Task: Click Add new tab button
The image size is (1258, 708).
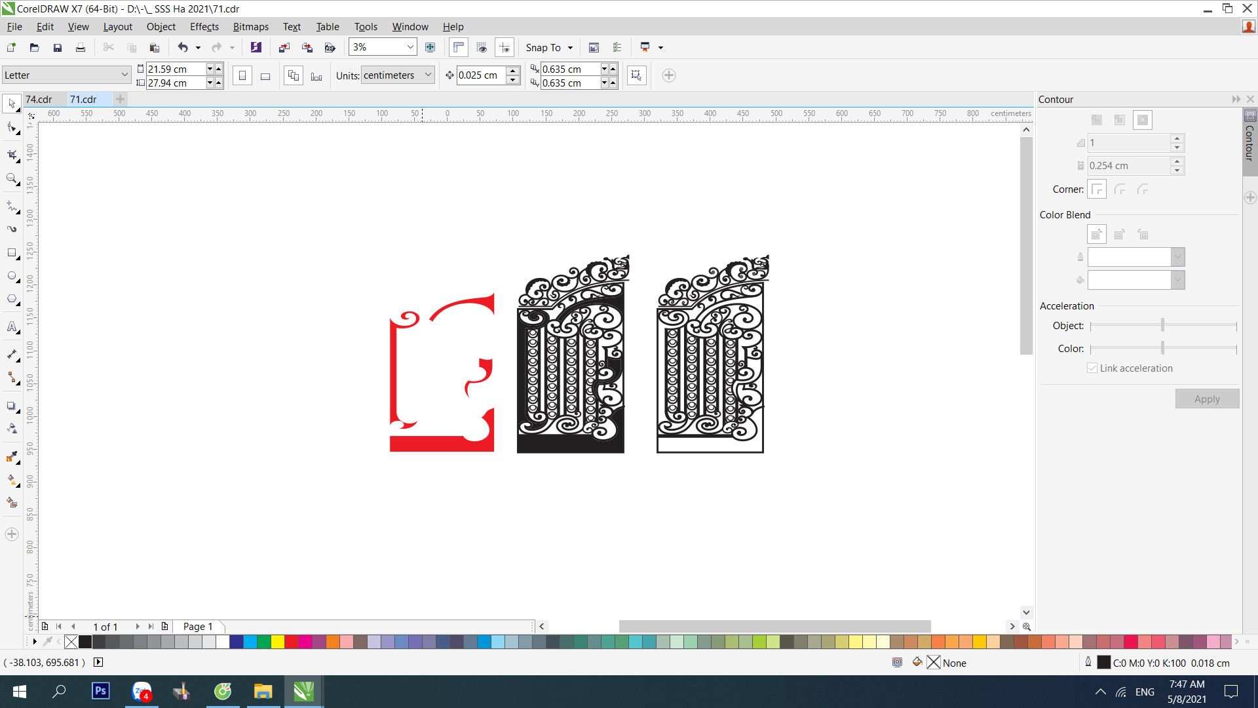Action: pos(120,100)
